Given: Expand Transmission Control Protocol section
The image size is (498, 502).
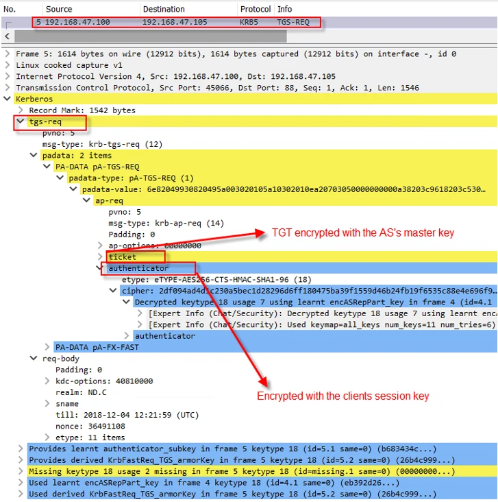Looking at the screenshot, I should [8, 88].
